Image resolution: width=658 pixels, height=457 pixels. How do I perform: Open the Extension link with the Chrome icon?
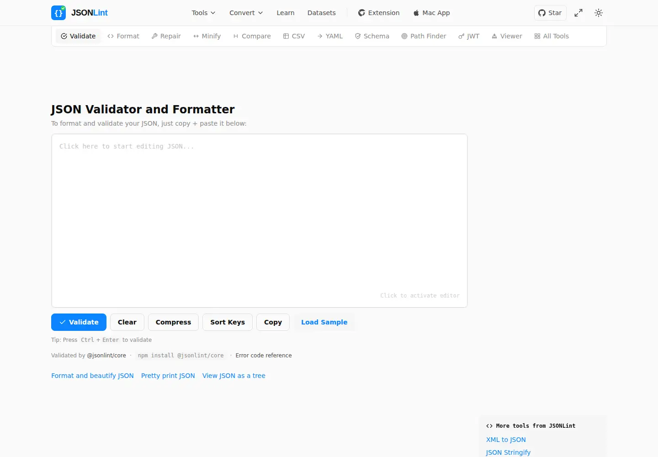[379, 13]
